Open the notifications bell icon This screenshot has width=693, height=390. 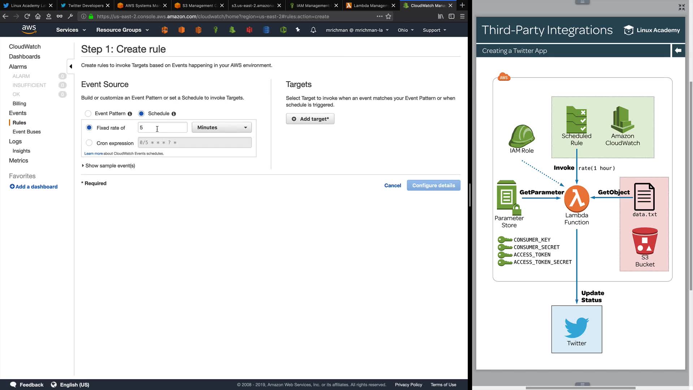click(x=313, y=30)
